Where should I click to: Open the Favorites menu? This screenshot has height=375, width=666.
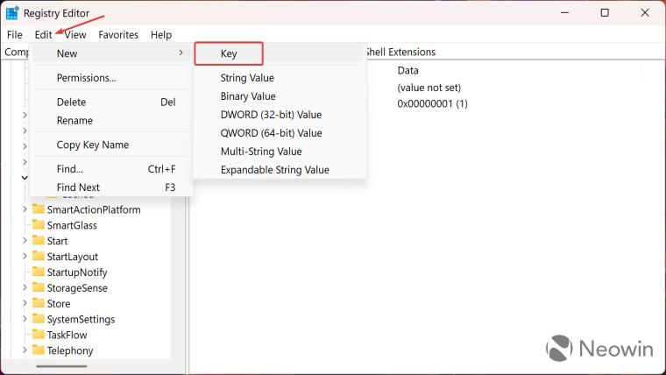[x=118, y=35]
